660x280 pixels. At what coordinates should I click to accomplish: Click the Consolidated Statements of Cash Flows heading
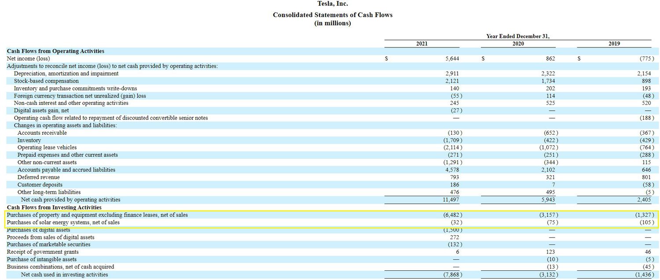(332, 15)
